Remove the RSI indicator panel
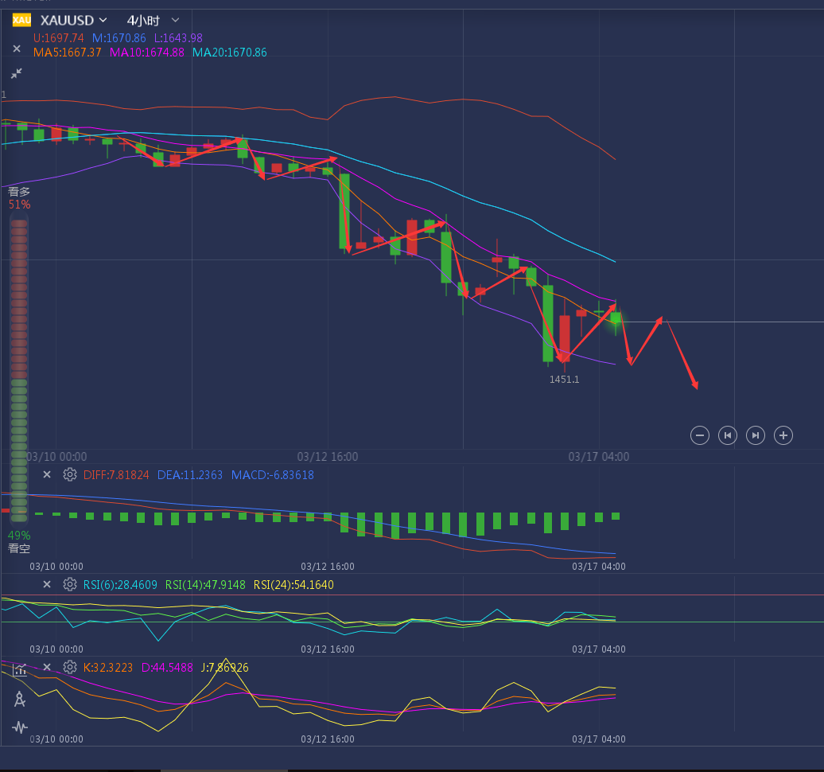Viewport: 824px width, 772px height. coord(47,585)
